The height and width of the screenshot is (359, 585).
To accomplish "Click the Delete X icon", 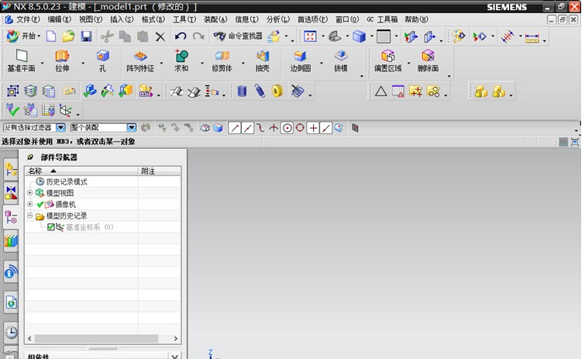I will [160, 36].
